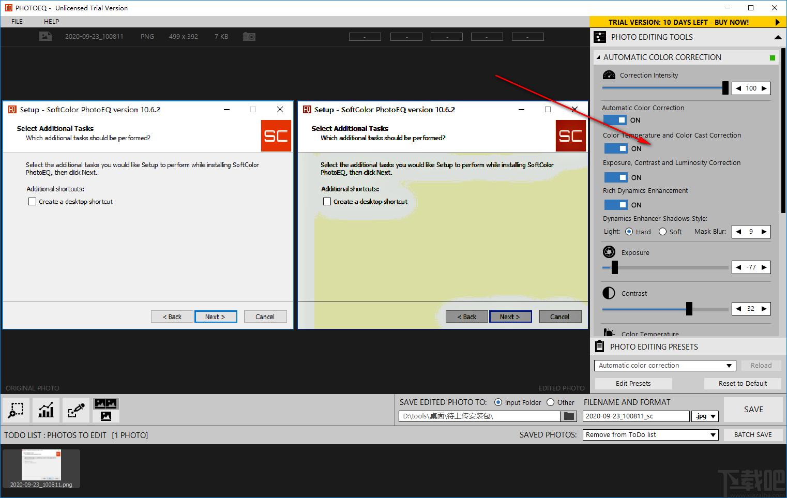Click the Correction Intensity gauge icon
Viewport: 787px width, 498px height.
[x=609, y=75]
